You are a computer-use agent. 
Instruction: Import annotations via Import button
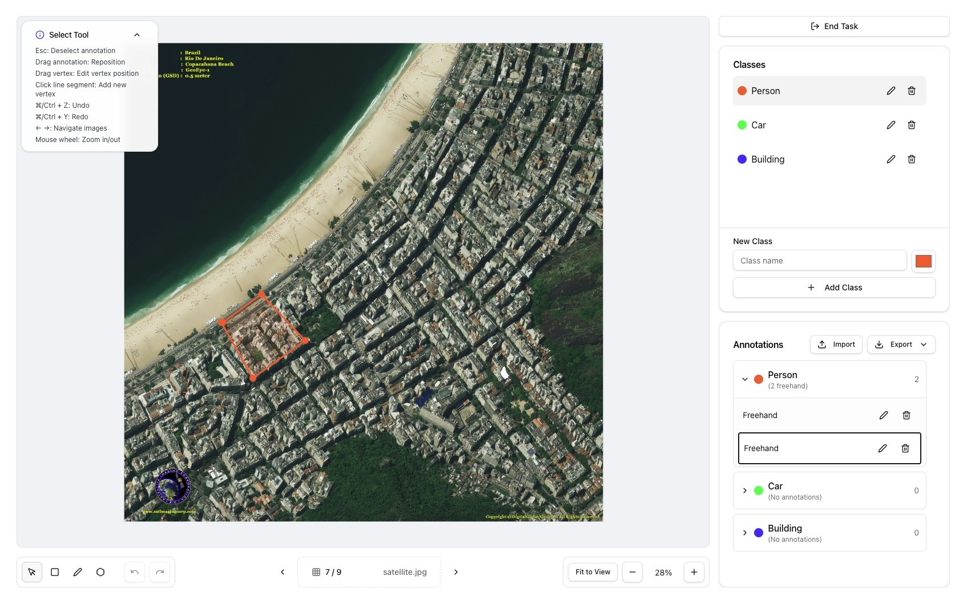(x=836, y=344)
